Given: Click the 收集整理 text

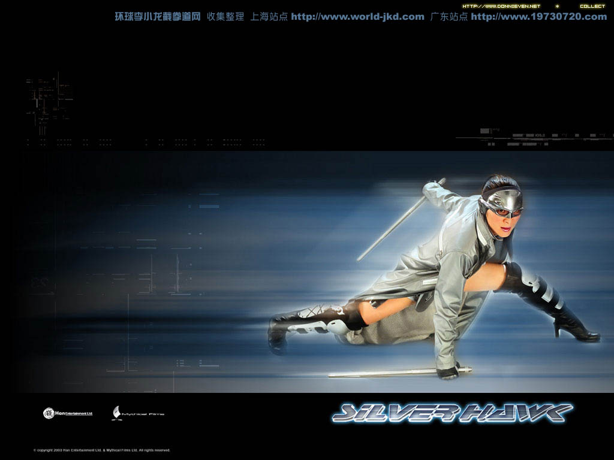Looking at the screenshot, I should [225, 16].
